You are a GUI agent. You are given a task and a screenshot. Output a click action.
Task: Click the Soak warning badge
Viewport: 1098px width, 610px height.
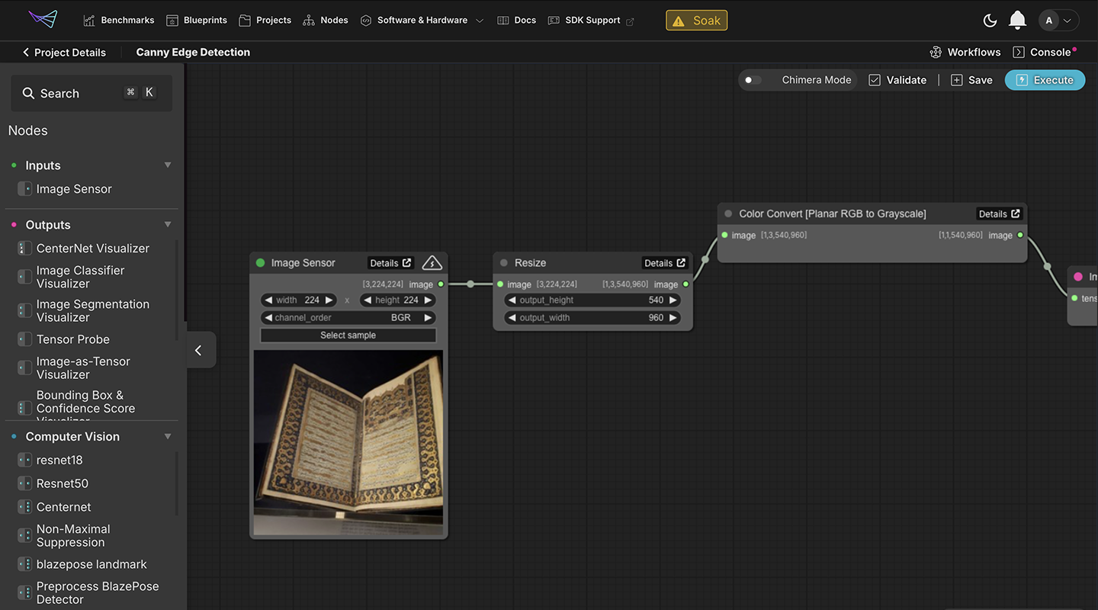(696, 21)
